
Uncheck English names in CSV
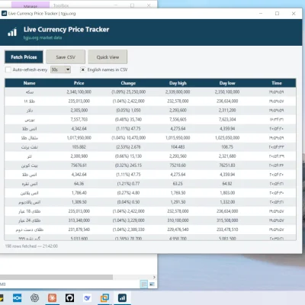[x=82, y=69]
